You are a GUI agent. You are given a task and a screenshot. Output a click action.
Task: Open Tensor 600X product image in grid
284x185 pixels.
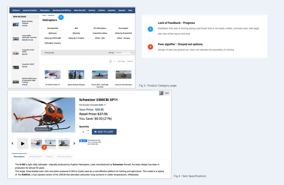(100, 74)
